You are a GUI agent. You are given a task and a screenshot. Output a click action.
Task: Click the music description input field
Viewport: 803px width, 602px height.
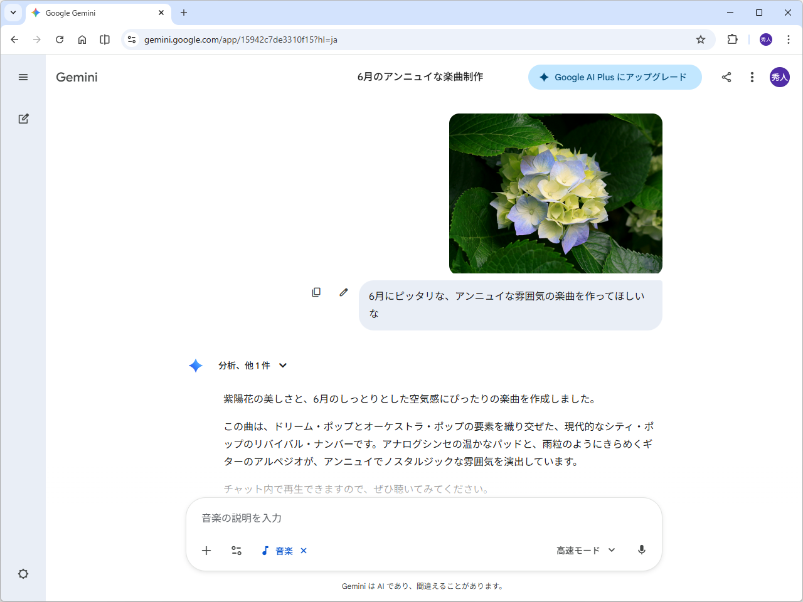pos(376,518)
